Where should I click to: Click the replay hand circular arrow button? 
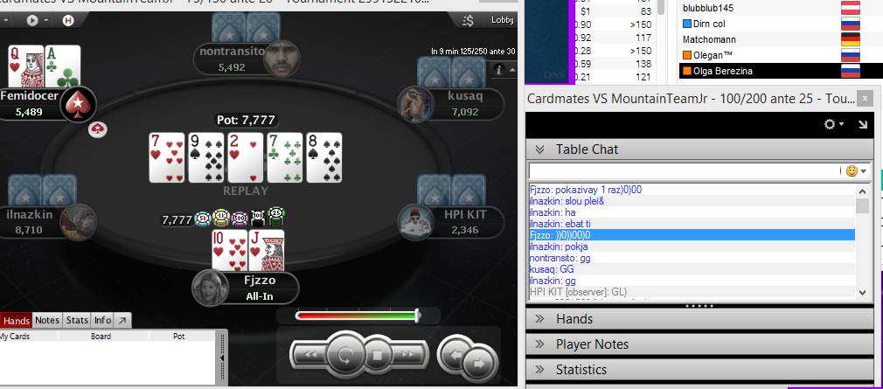pyautogui.click(x=344, y=355)
